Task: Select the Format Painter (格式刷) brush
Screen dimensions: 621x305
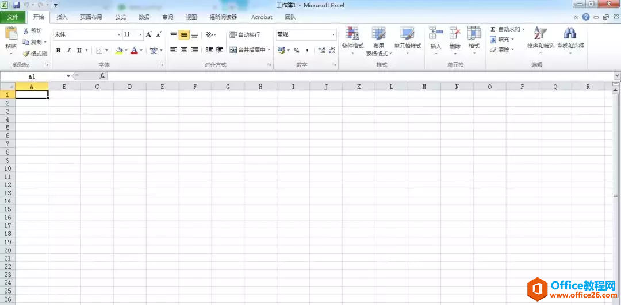Action: 35,53
